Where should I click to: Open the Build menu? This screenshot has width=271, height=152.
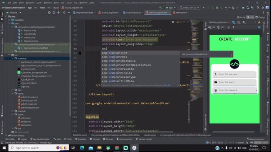click(56, 3)
